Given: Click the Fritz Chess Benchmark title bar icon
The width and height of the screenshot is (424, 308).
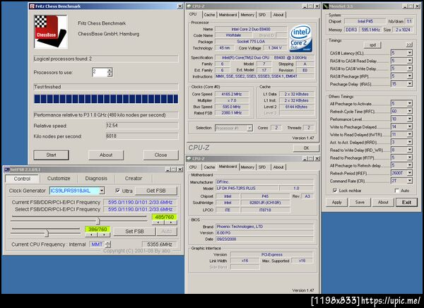Looking at the screenshot, I should click(33, 6).
